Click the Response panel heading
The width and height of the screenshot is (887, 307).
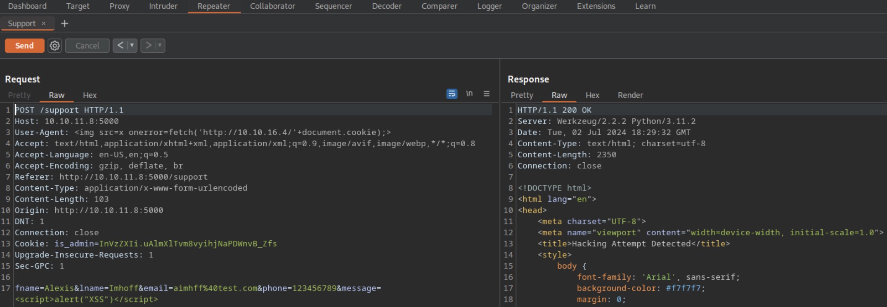coord(528,79)
